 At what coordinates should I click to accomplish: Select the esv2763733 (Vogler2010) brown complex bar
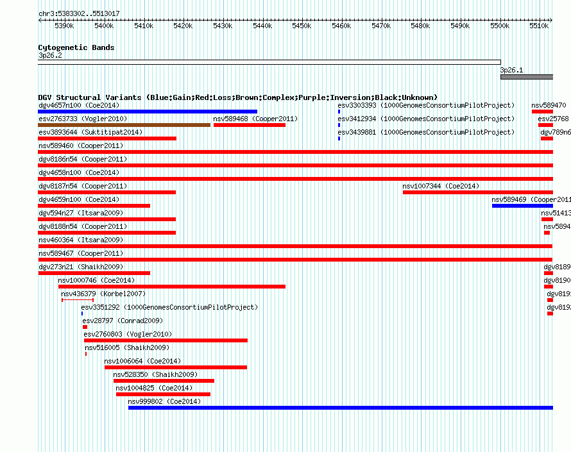pos(124,125)
